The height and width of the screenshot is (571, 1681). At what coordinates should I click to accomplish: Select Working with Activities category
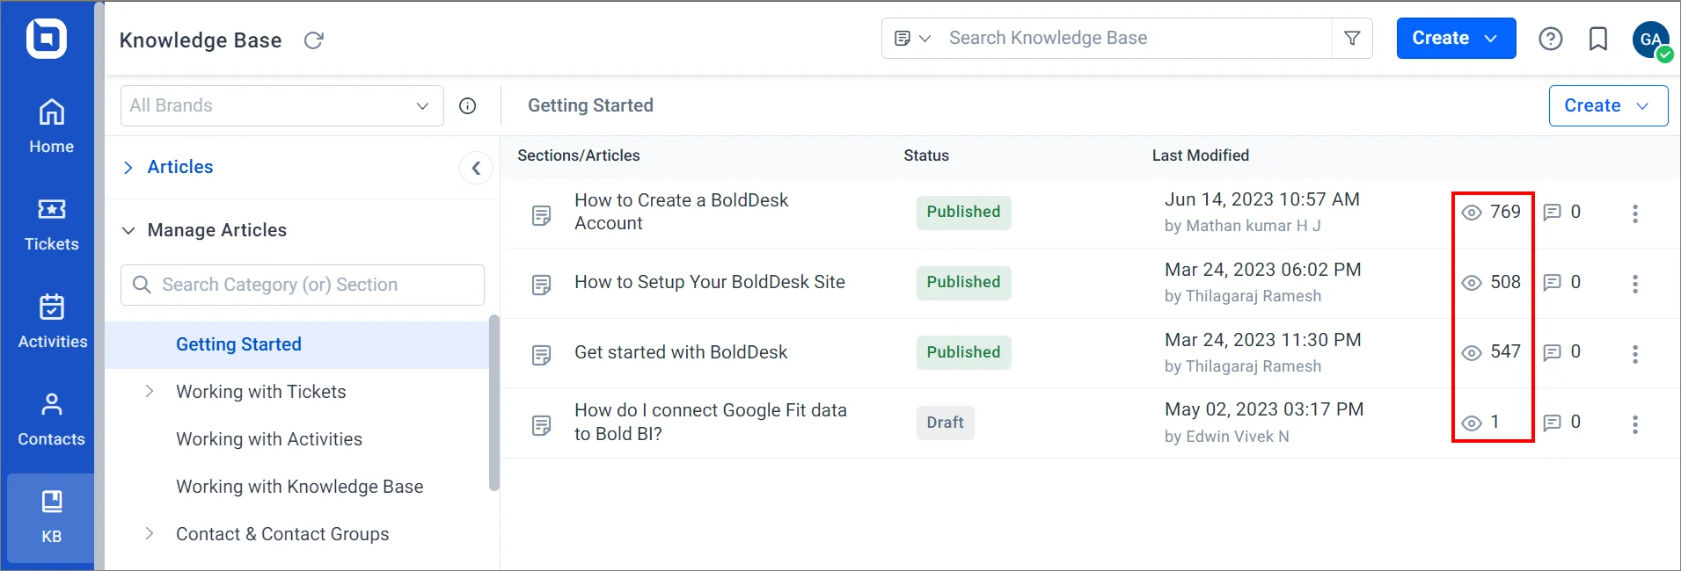[268, 439]
